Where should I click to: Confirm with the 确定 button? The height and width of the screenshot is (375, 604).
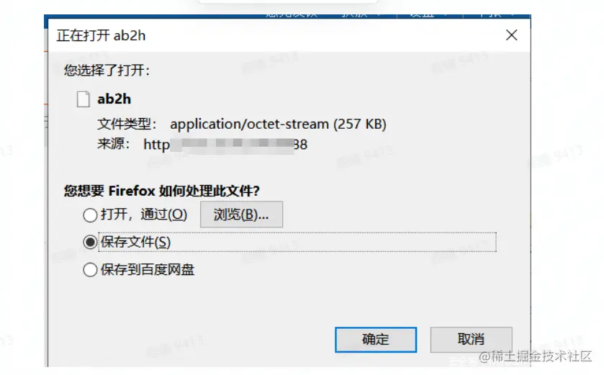click(x=376, y=340)
